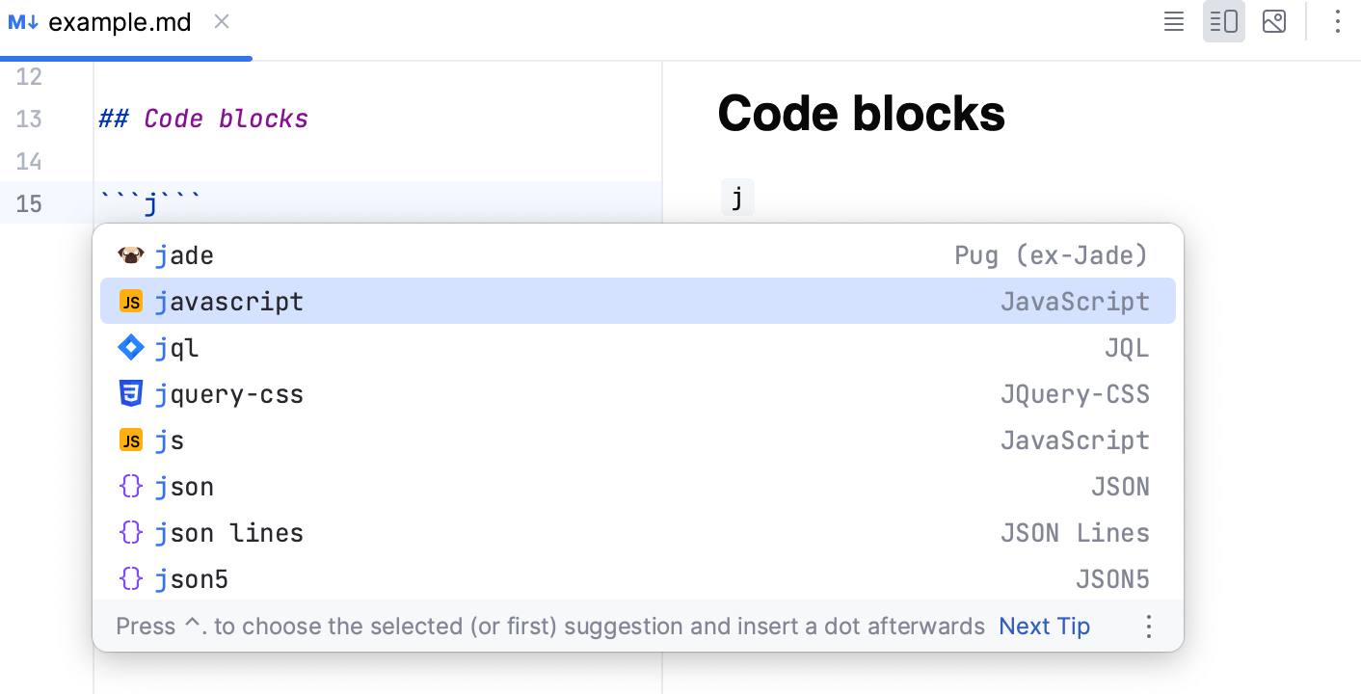This screenshot has width=1361, height=694.
Task: Click the Code blocks heading in the preview
Action: (861, 113)
